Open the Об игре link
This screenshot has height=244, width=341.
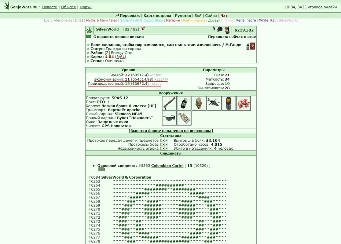69,7
